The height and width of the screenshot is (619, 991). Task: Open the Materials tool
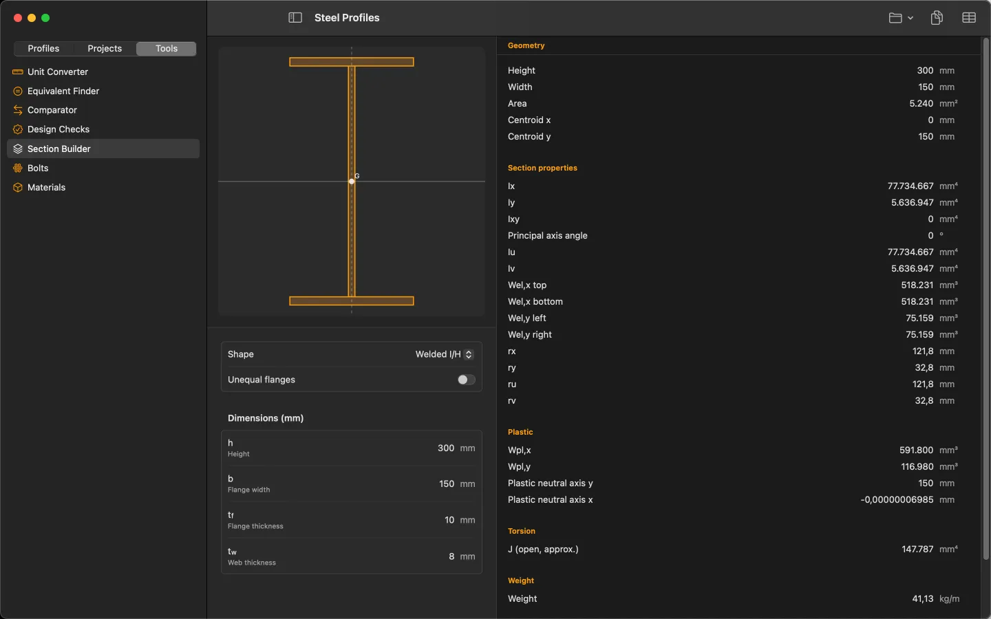tap(103, 187)
